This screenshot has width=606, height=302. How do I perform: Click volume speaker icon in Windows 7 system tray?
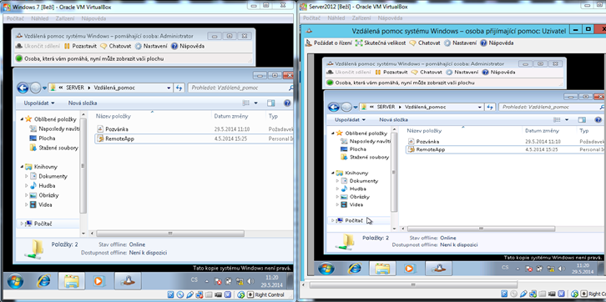point(250,281)
